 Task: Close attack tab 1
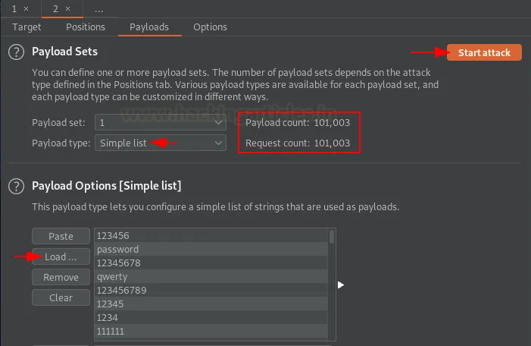click(x=27, y=8)
